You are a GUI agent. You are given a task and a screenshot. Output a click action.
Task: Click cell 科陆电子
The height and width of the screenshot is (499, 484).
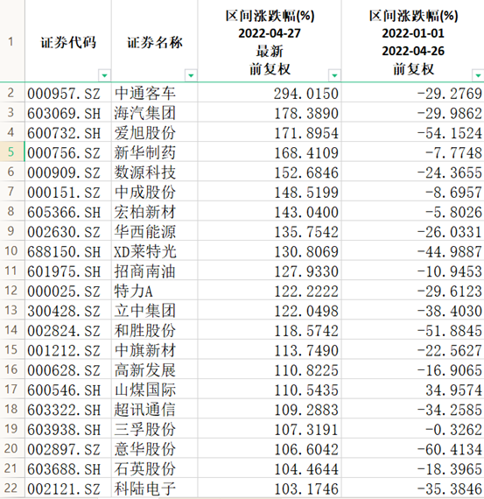155,488
